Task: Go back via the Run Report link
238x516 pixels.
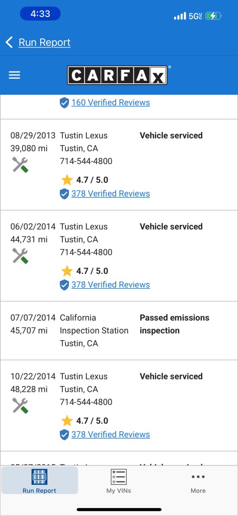Action: click(x=44, y=42)
